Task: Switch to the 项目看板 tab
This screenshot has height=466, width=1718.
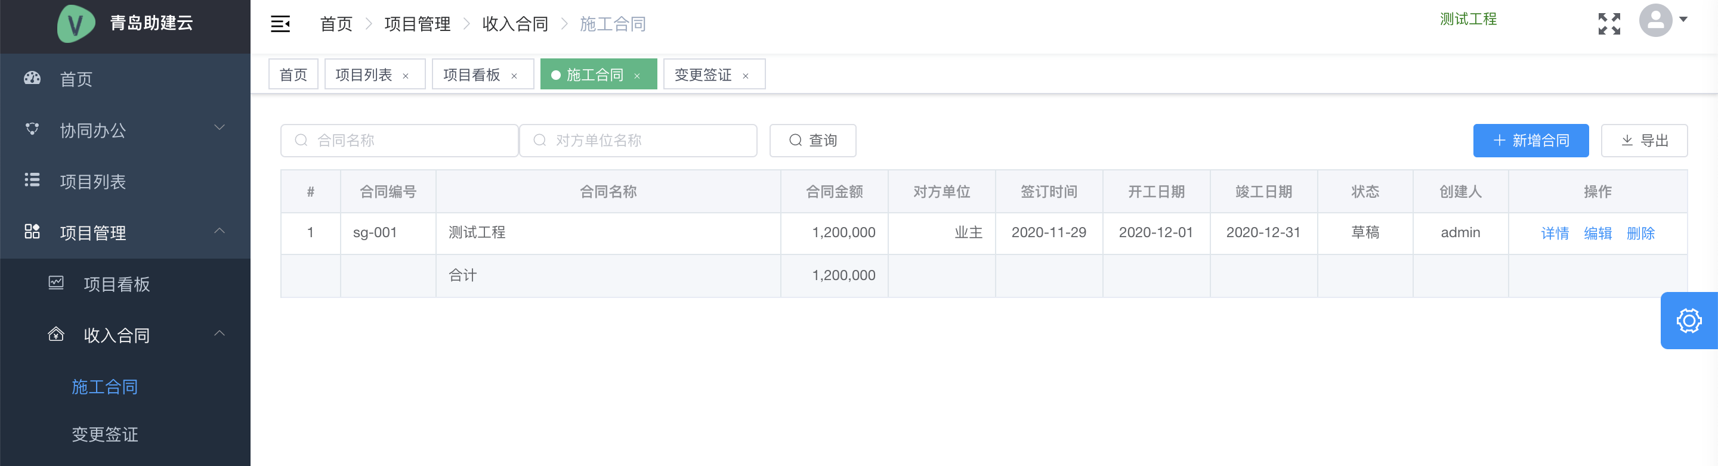Action: (471, 74)
